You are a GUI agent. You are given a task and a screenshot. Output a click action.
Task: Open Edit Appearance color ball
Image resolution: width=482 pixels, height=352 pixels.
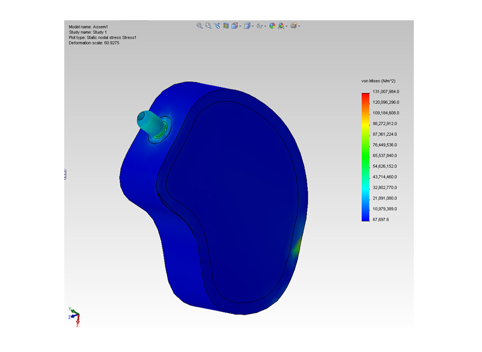(x=272, y=26)
